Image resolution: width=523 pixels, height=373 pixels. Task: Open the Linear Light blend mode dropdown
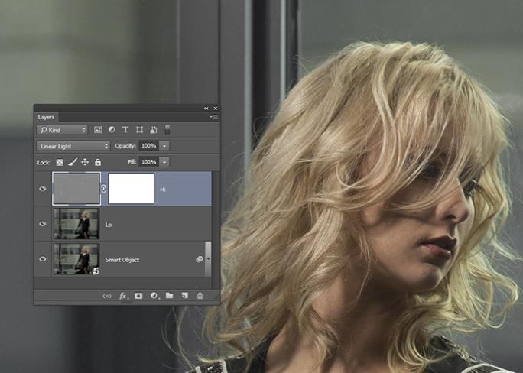tap(74, 146)
